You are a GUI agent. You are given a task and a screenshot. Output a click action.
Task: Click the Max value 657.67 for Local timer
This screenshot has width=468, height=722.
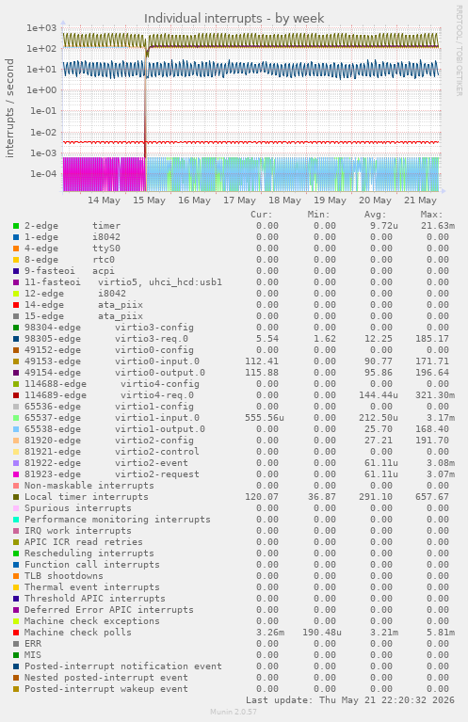pos(431,497)
